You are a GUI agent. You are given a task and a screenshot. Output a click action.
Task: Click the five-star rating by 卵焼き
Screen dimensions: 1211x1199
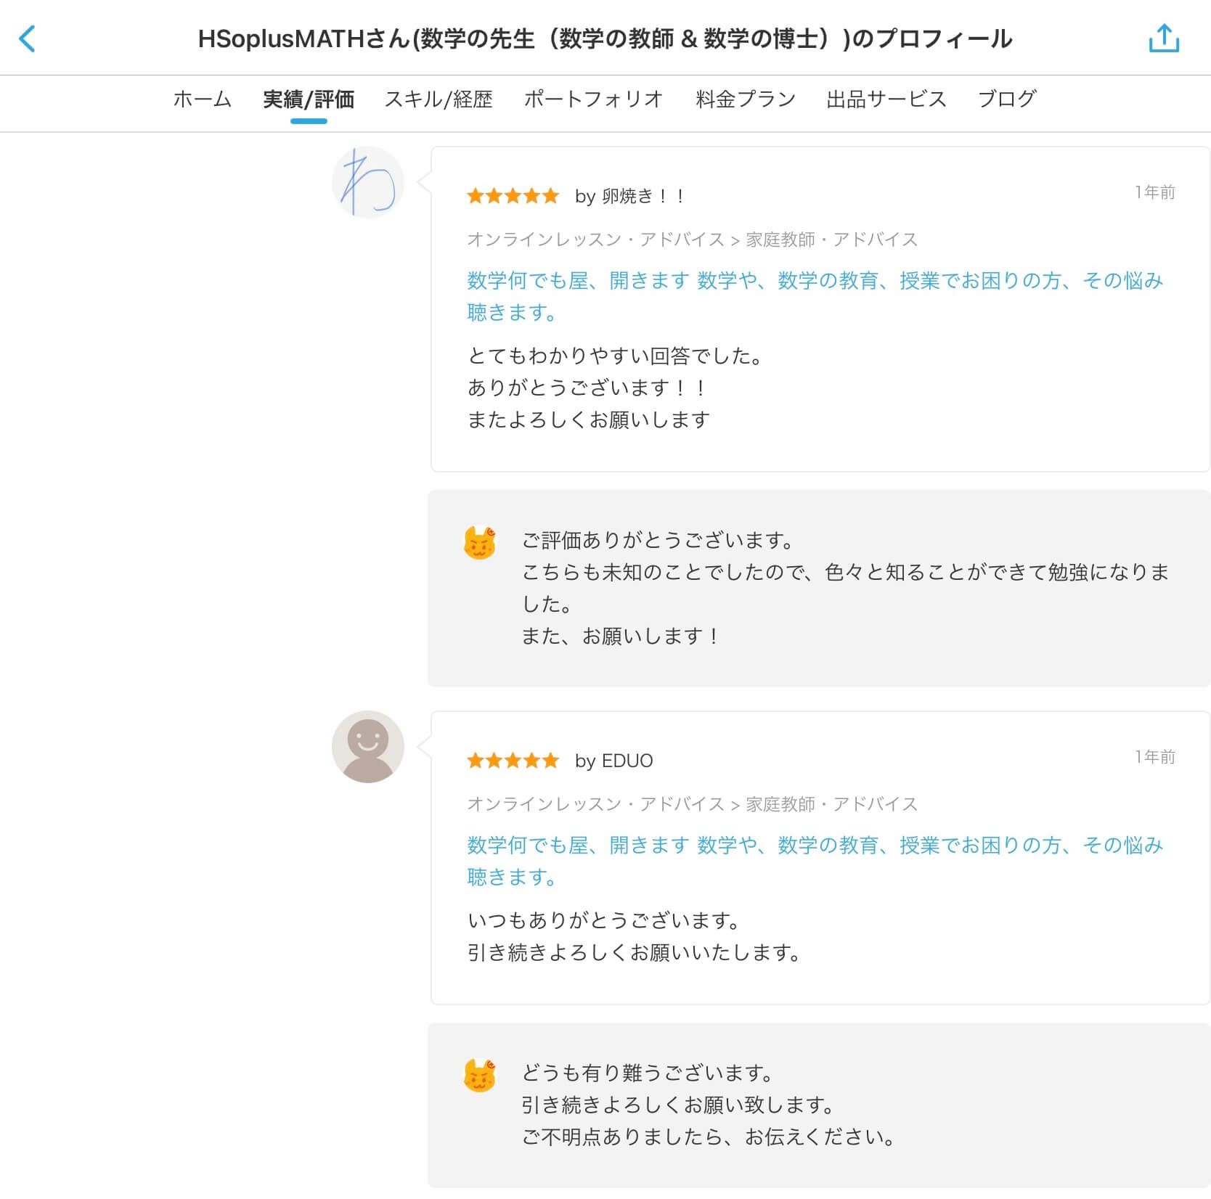[513, 196]
